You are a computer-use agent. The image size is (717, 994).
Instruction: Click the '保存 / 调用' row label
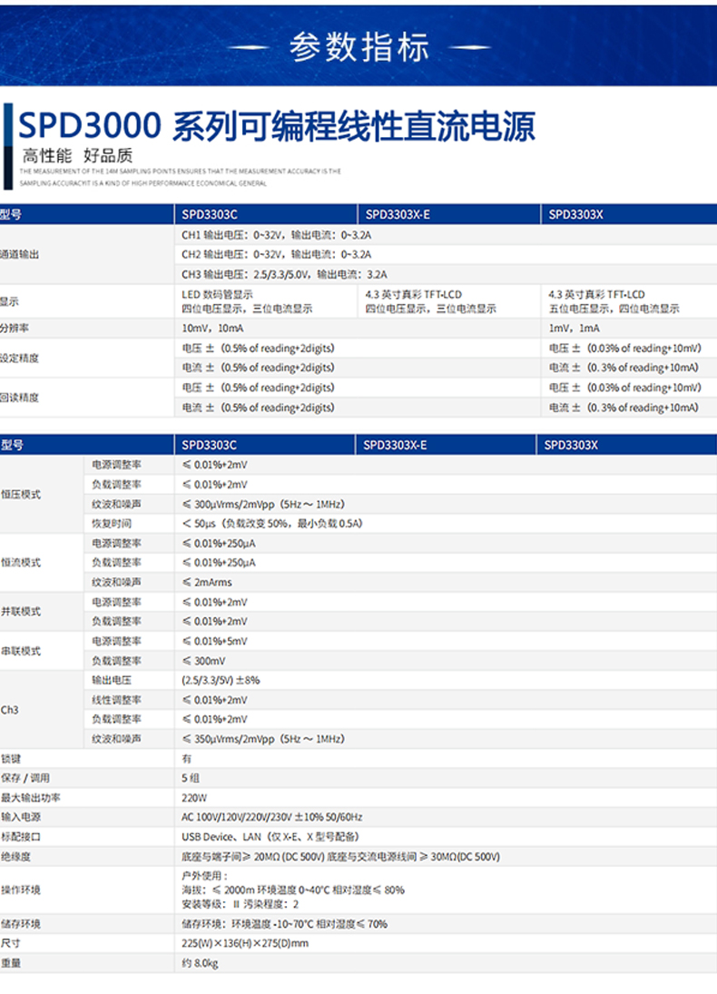[25, 778]
